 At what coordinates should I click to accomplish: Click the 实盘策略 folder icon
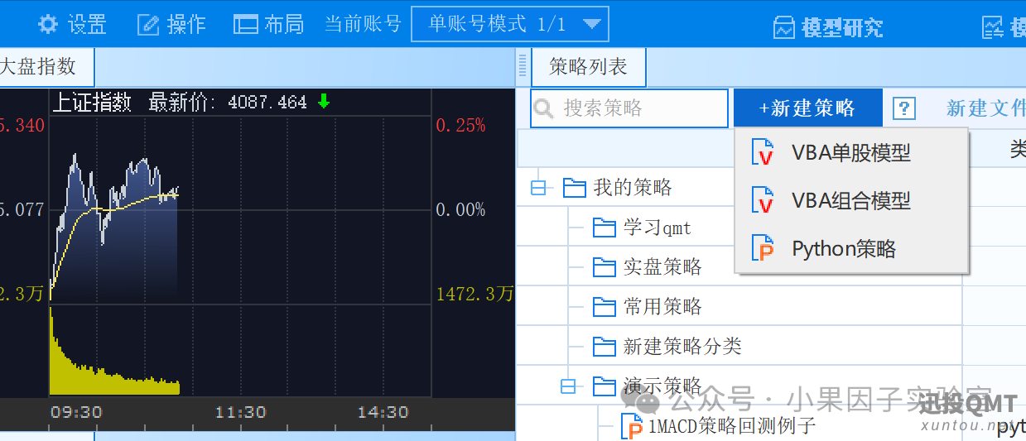pyautogui.click(x=605, y=267)
